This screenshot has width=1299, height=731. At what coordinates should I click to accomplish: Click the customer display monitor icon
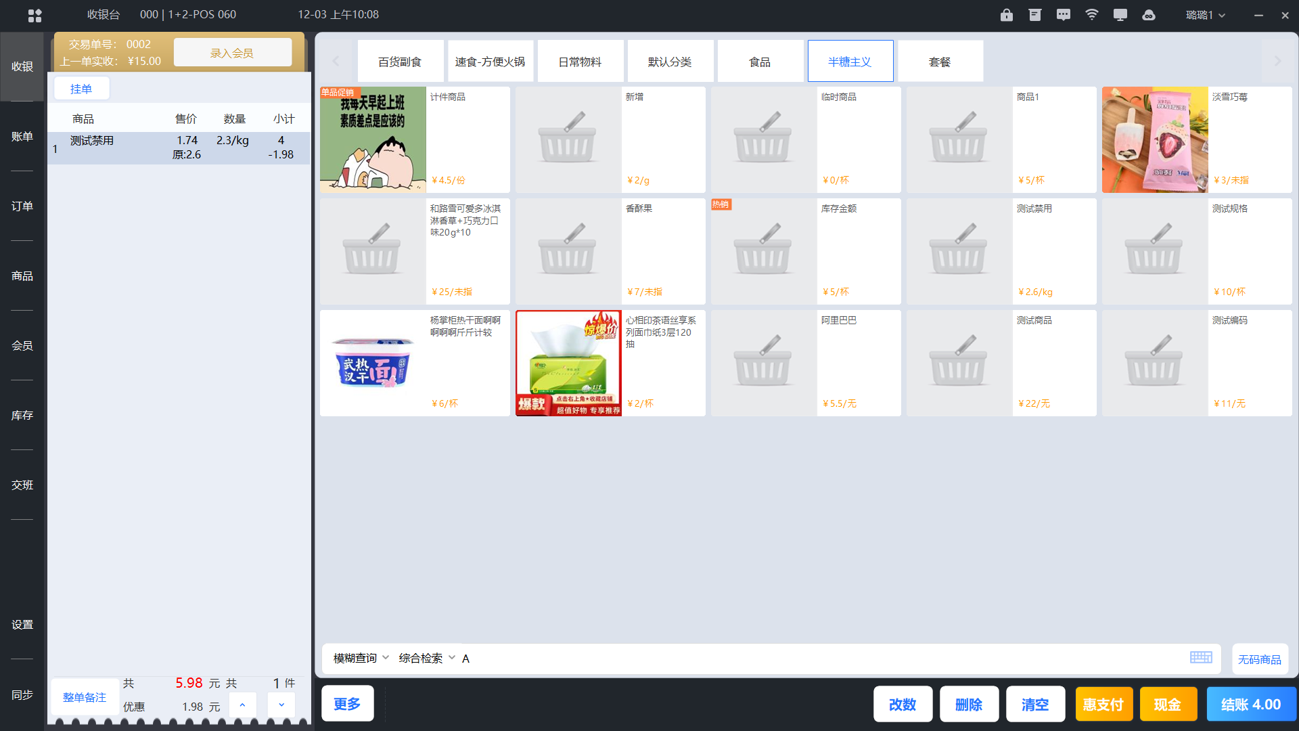click(x=1120, y=15)
